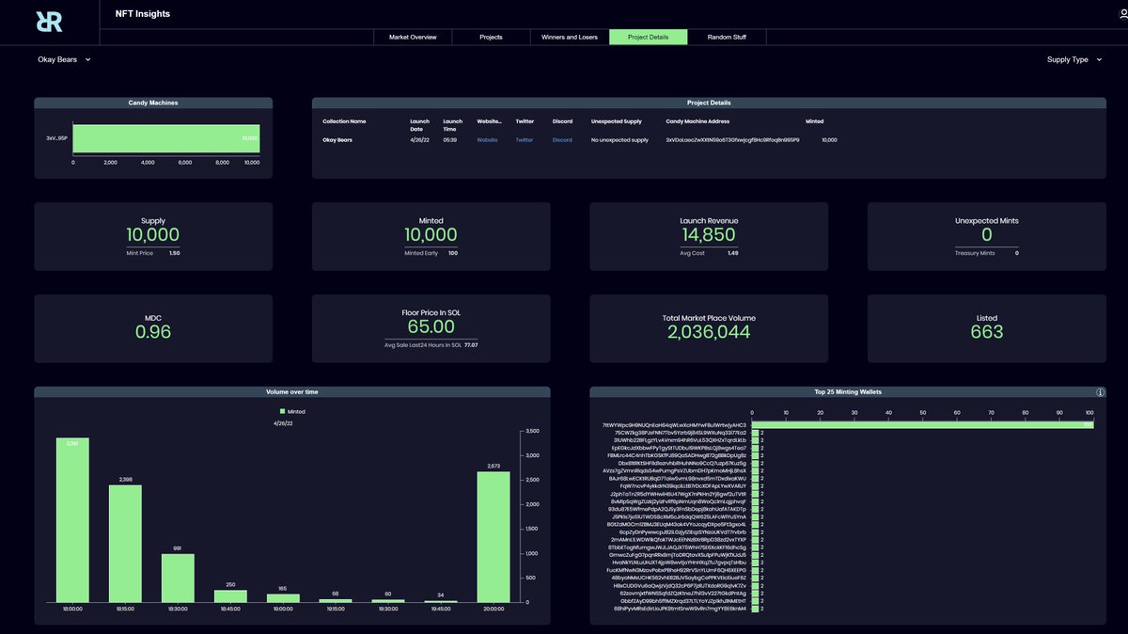Viewport: 1128px width, 634px height.
Task: Select the Project Details tab
Action: pos(648,37)
